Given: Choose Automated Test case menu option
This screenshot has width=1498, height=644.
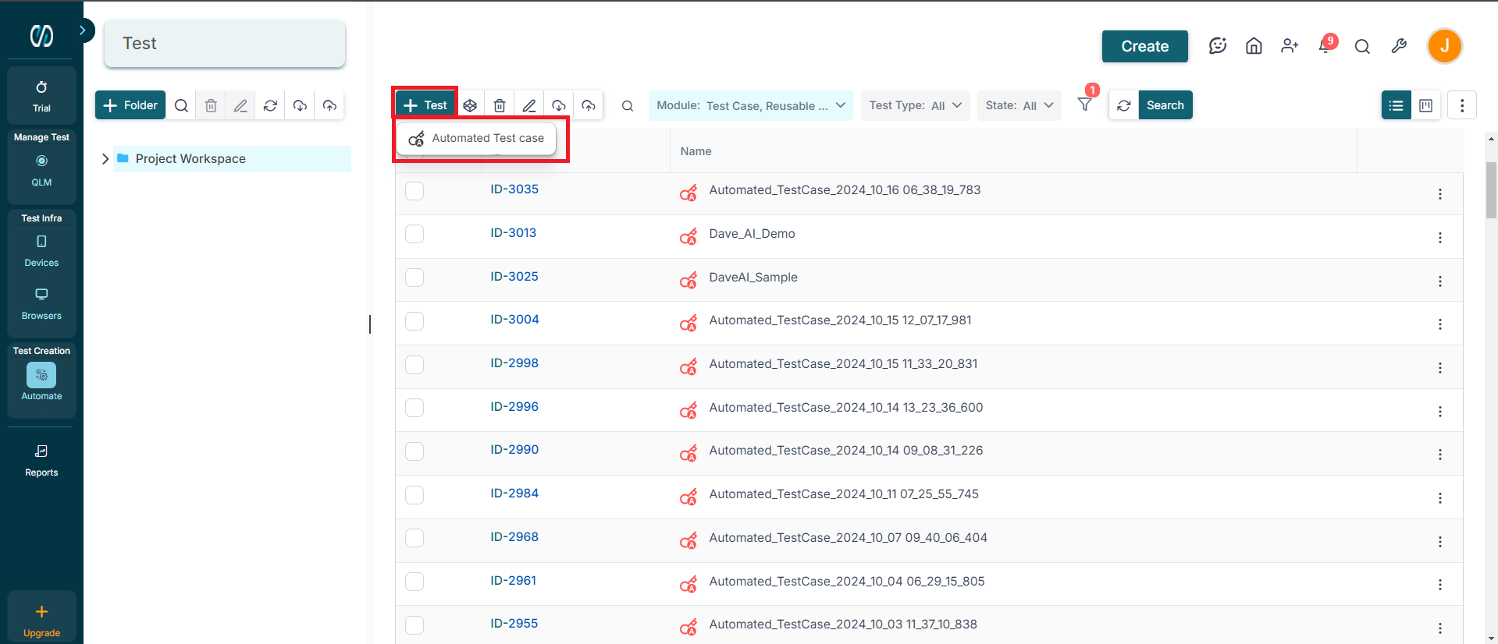Looking at the screenshot, I should click(x=476, y=138).
